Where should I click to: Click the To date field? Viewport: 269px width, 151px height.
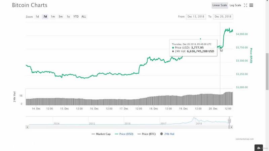pos(223,16)
